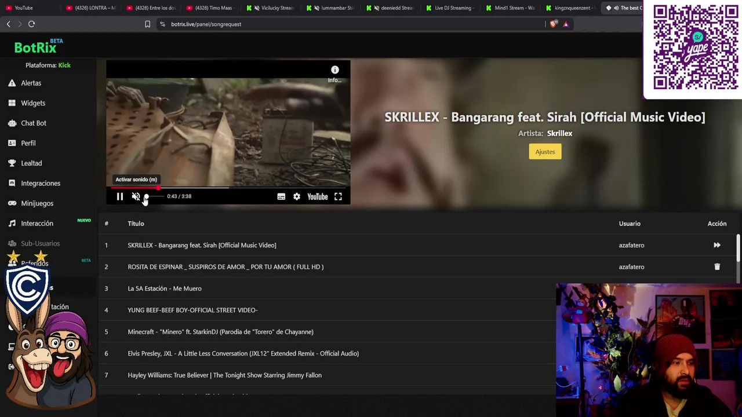Show video info icon
The width and height of the screenshot is (742, 417).
[335, 70]
